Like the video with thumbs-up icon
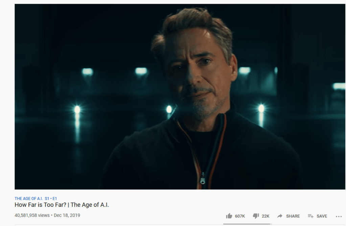Viewport: 346px width, 226px height. [229, 216]
